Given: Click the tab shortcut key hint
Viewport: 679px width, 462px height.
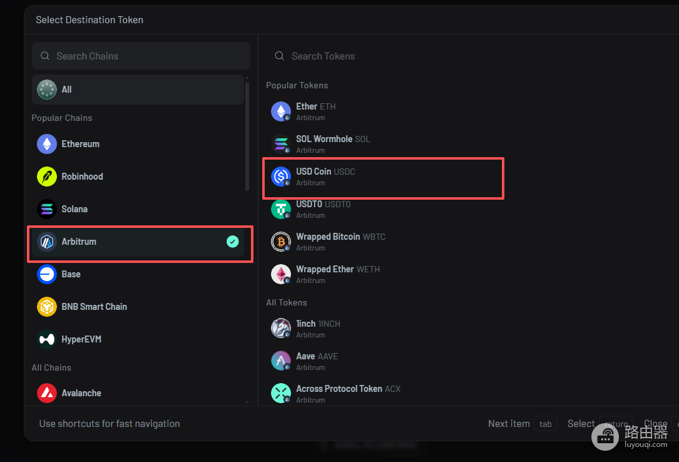Looking at the screenshot, I should coord(546,424).
